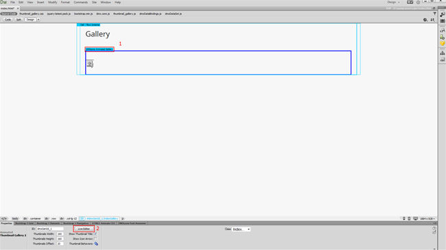Viewport: 446px width, 250px height.
Task: Click the globe preview in browser icon
Action: coord(425,20)
